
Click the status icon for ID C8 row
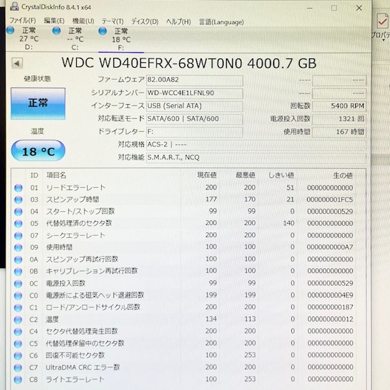coord(18,380)
